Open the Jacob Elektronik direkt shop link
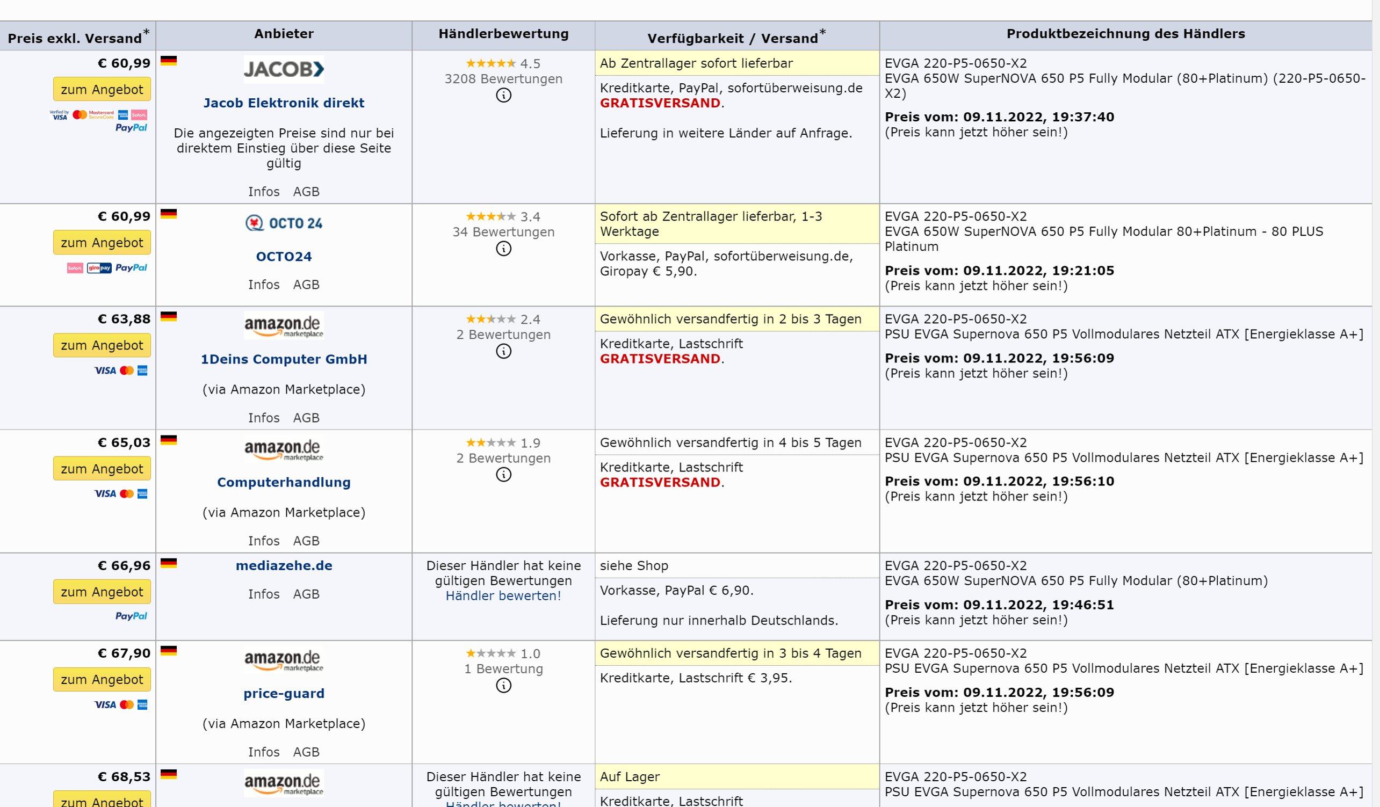The height and width of the screenshot is (807, 1380). coord(284,103)
